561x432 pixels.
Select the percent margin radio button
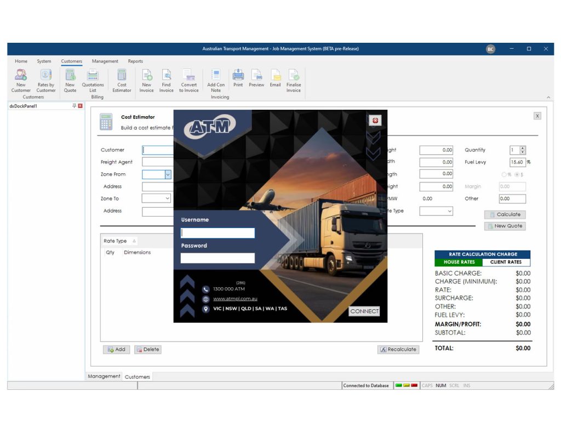(x=504, y=174)
